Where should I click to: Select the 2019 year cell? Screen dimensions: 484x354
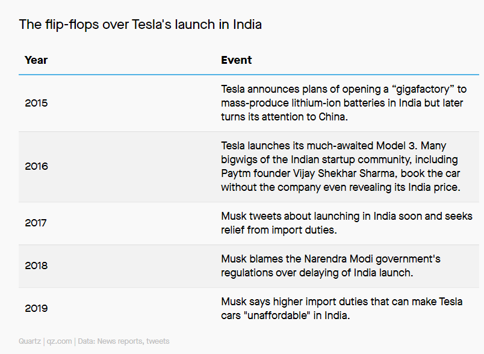[x=37, y=308]
